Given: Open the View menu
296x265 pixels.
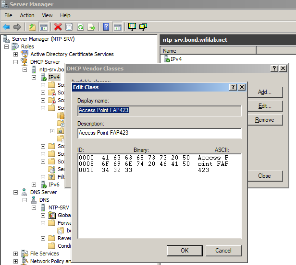Looking at the screenshot, I should tap(47, 15).
